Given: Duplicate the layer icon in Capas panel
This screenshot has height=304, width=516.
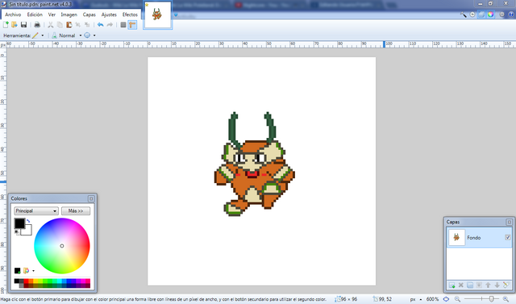Looking at the screenshot, I should tap(470, 285).
